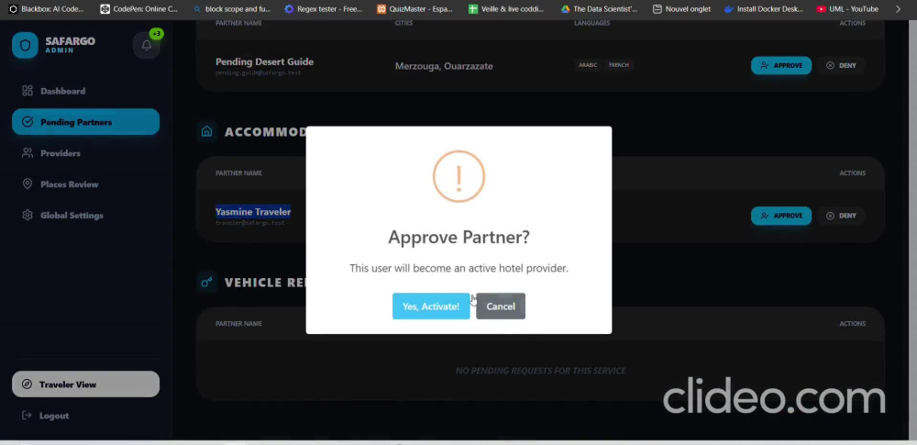Click the Vehicle Rental key icon
This screenshot has height=445, width=917.
point(207,283)
